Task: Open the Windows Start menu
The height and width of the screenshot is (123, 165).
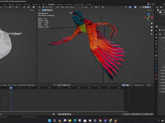Action: [49, 121]
